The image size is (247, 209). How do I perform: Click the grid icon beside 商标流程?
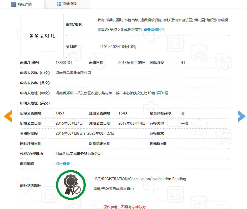point(59,4)
